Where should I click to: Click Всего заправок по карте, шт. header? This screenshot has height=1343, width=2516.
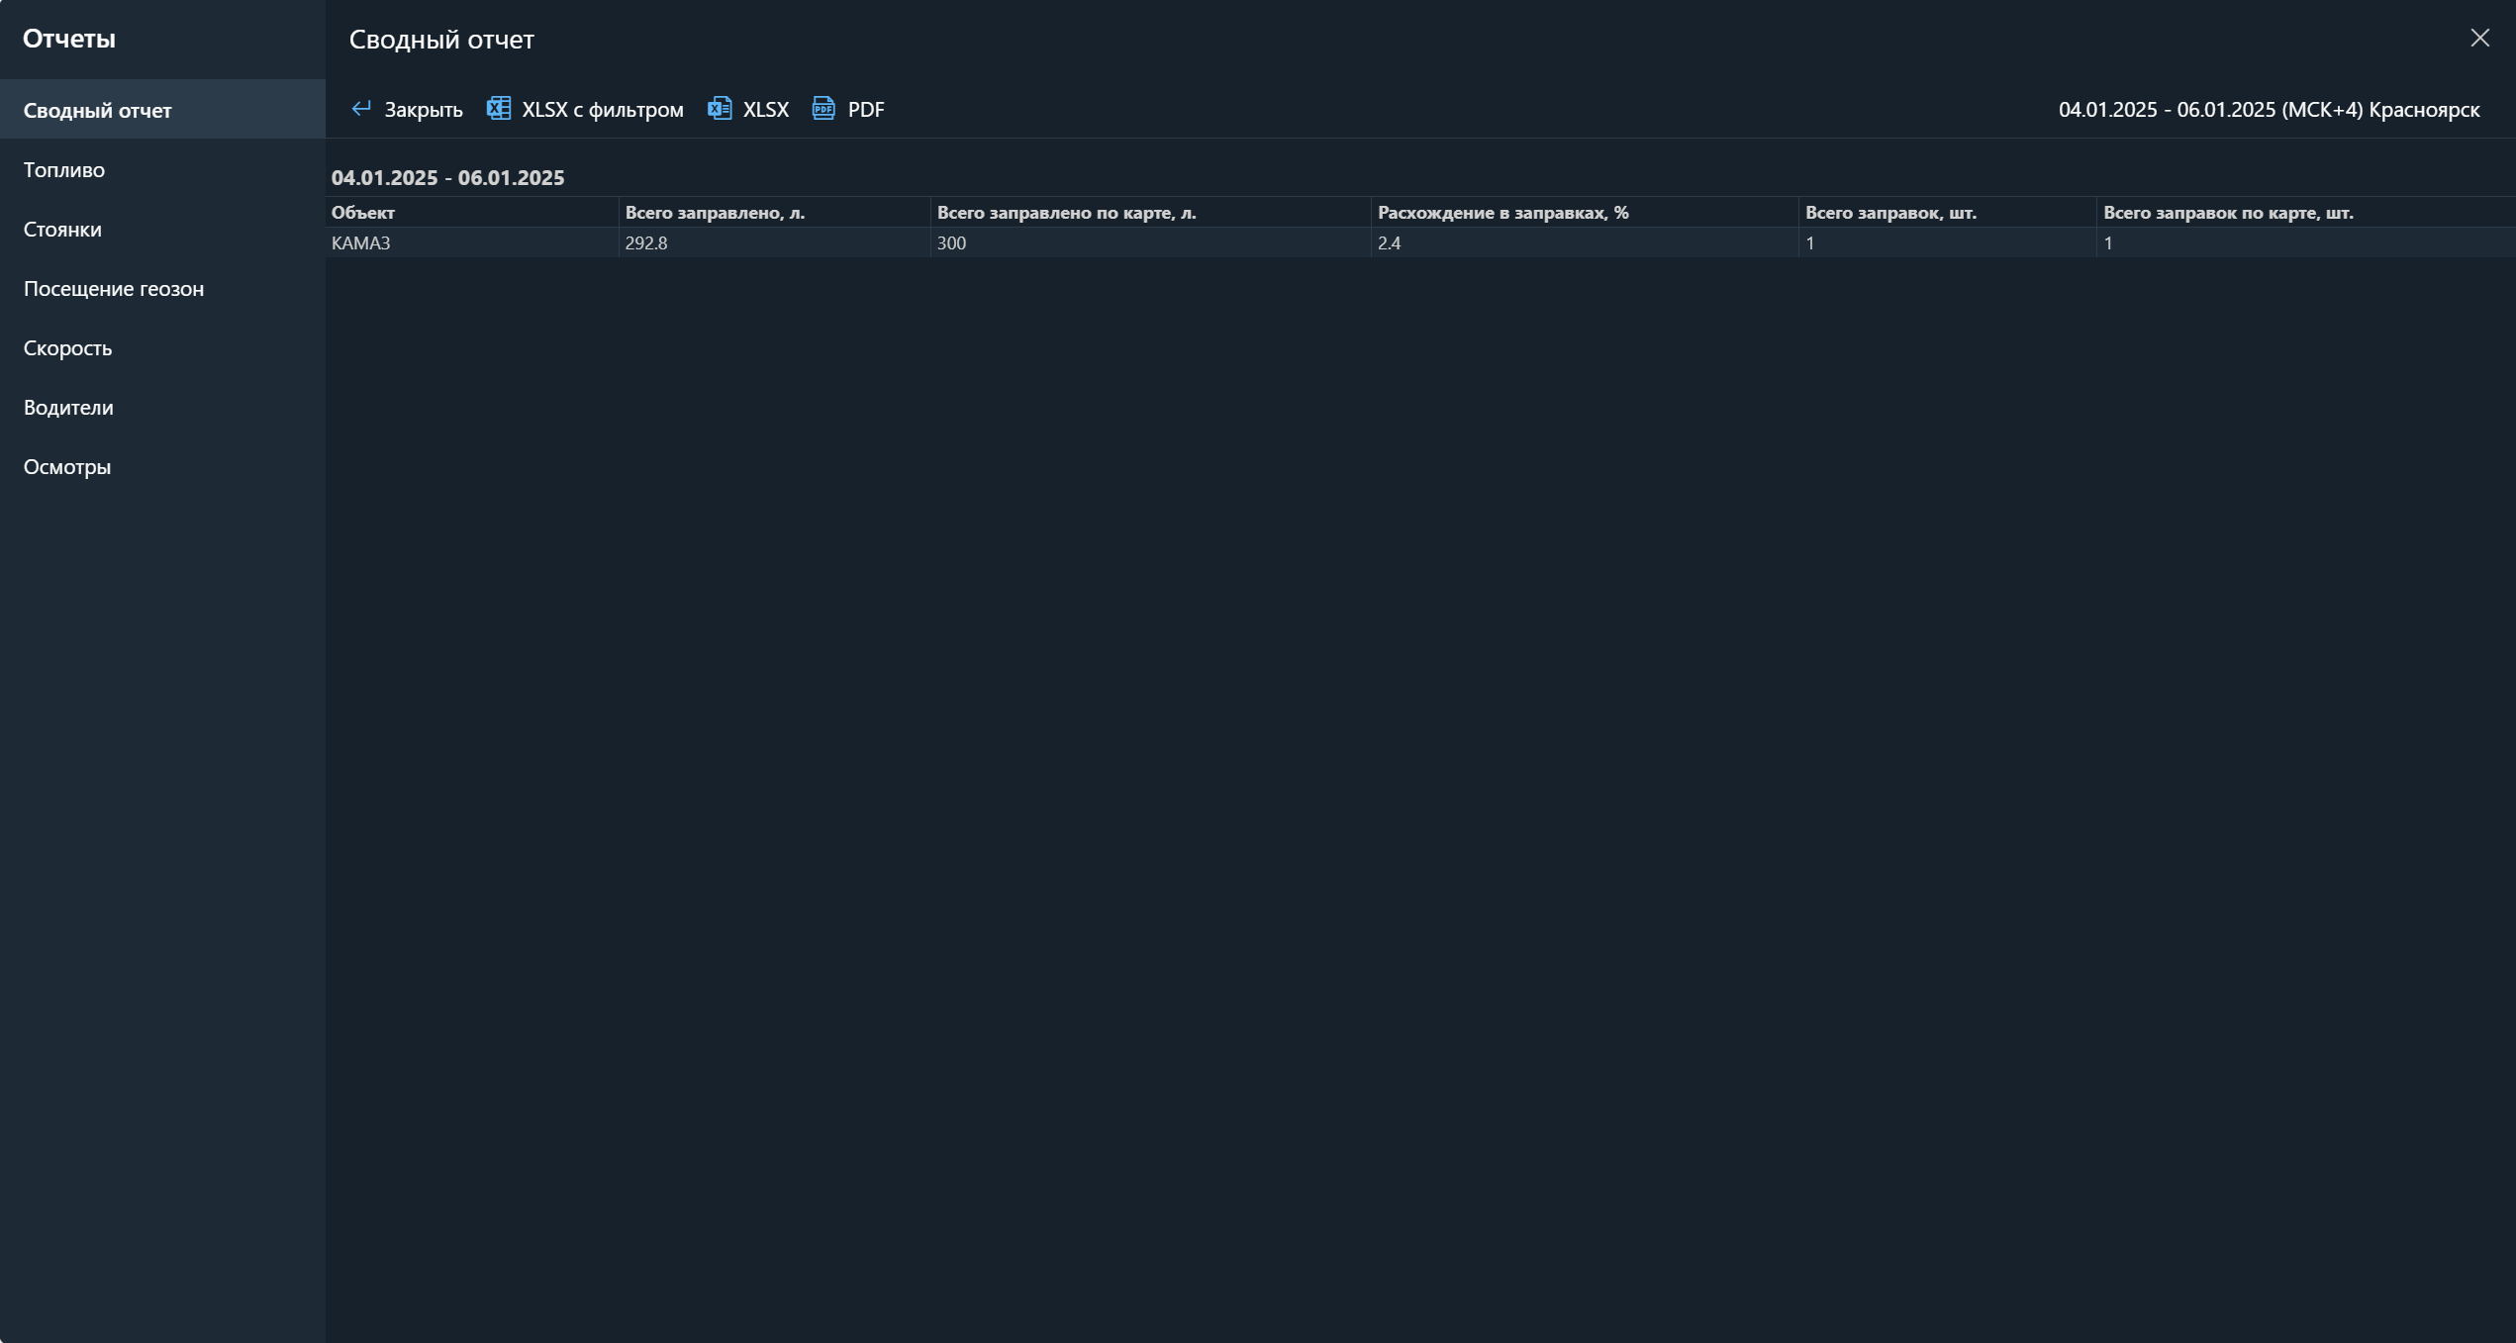point(2228,213)
